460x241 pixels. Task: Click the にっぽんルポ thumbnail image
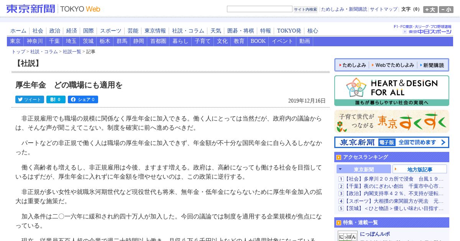pos(347,236)
